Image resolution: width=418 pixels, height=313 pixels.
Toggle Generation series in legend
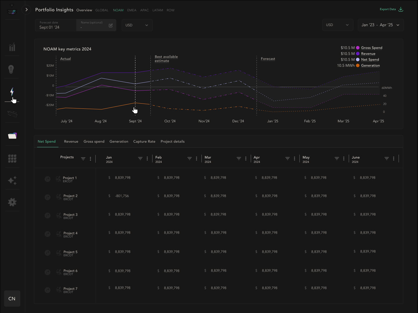tap(370, 66)
